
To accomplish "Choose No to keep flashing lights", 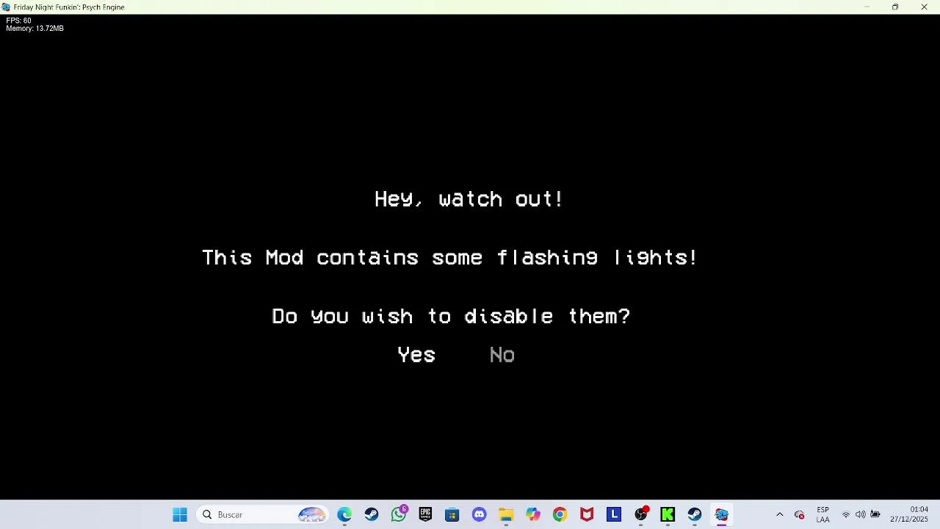I will [502, 355].
